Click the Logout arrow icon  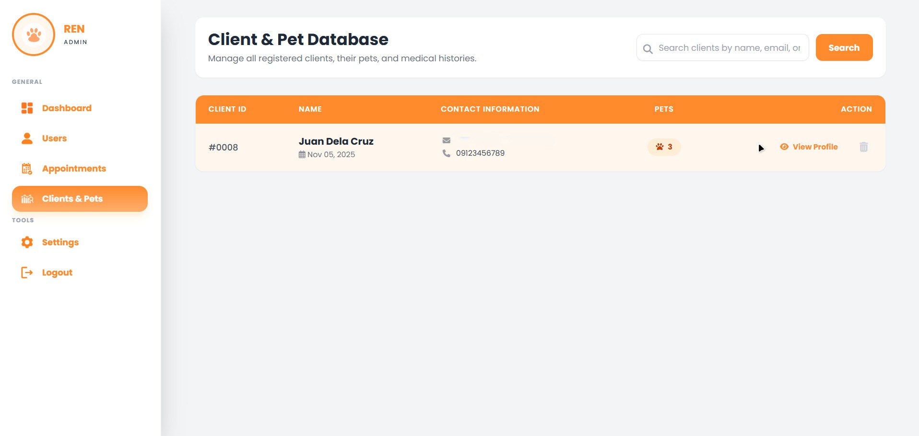[x=27, y=272]
